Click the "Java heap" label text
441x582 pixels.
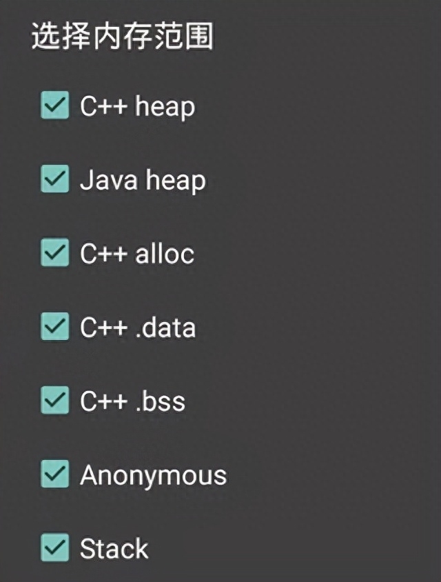click(143, 181)
